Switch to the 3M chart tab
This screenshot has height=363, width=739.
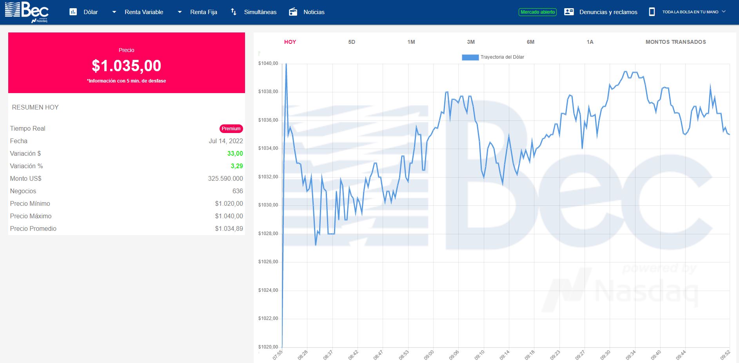point(471,42)
